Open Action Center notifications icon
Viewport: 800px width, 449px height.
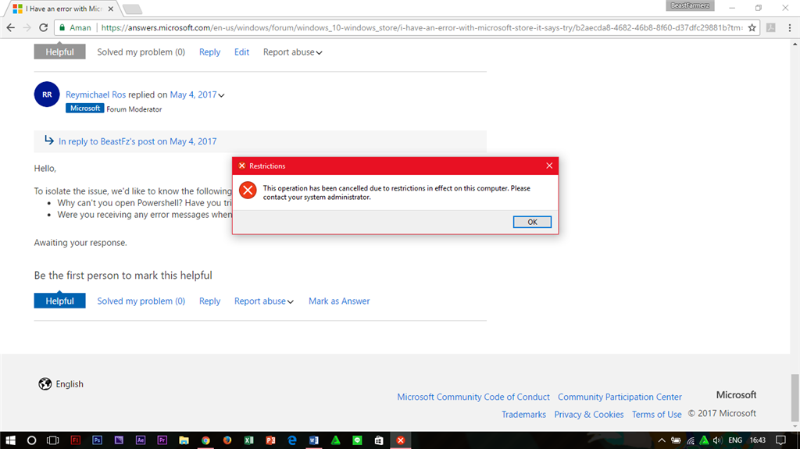(780, 440)
